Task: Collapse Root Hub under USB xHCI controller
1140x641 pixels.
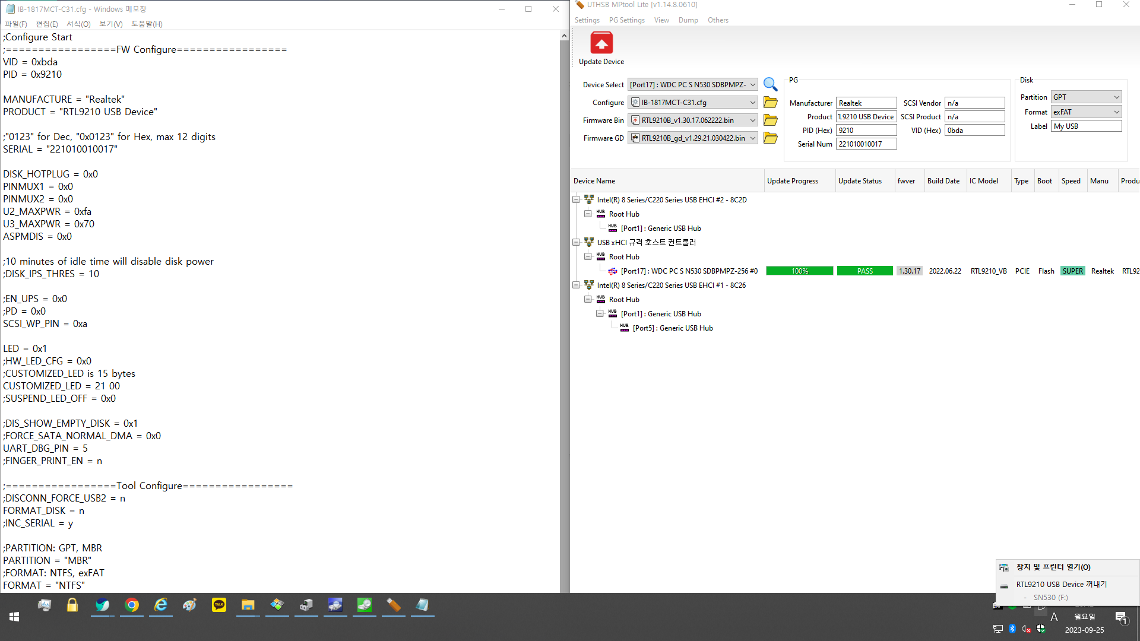Action: click(x=588, y=256)
